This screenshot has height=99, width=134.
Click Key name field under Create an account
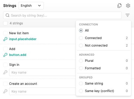coord(42,91)
